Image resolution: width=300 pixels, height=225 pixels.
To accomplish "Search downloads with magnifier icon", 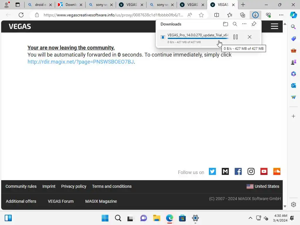I will click(x=235, y=24).
